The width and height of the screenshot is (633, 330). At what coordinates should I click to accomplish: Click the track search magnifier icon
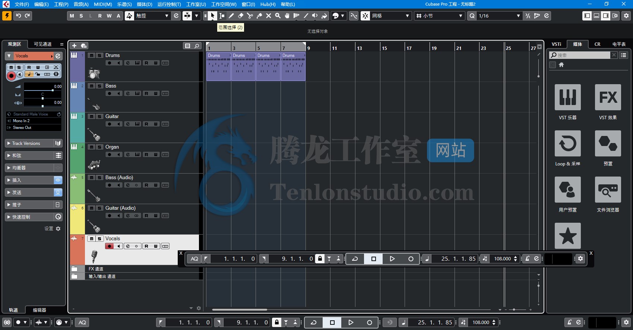[x=197, y=45]
